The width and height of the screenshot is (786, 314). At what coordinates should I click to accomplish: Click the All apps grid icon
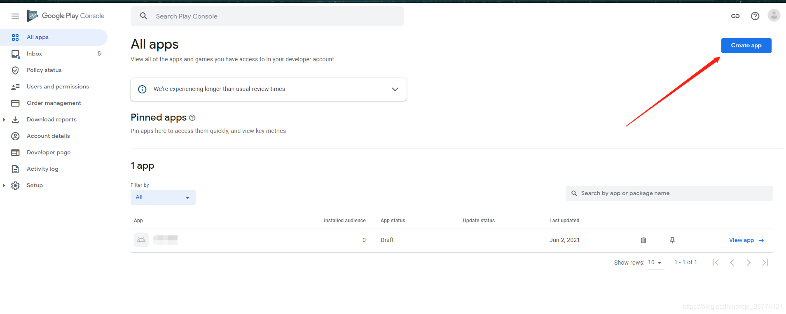[x=15, y=37]
